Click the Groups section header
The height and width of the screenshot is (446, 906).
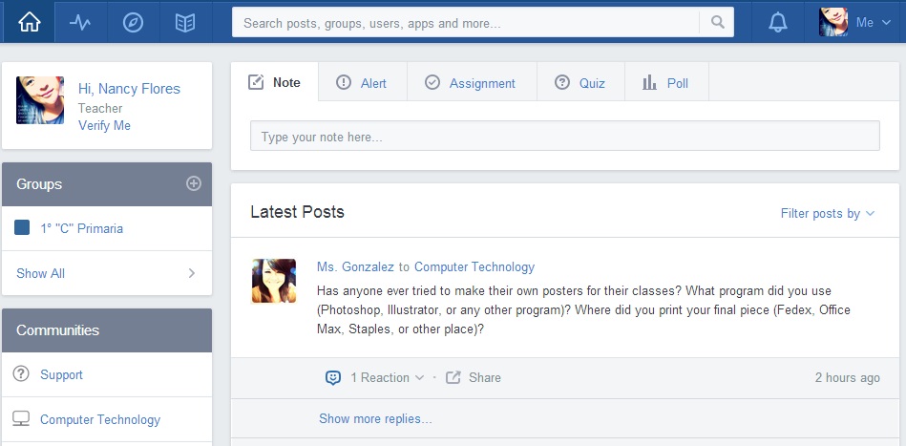[107, 184]
